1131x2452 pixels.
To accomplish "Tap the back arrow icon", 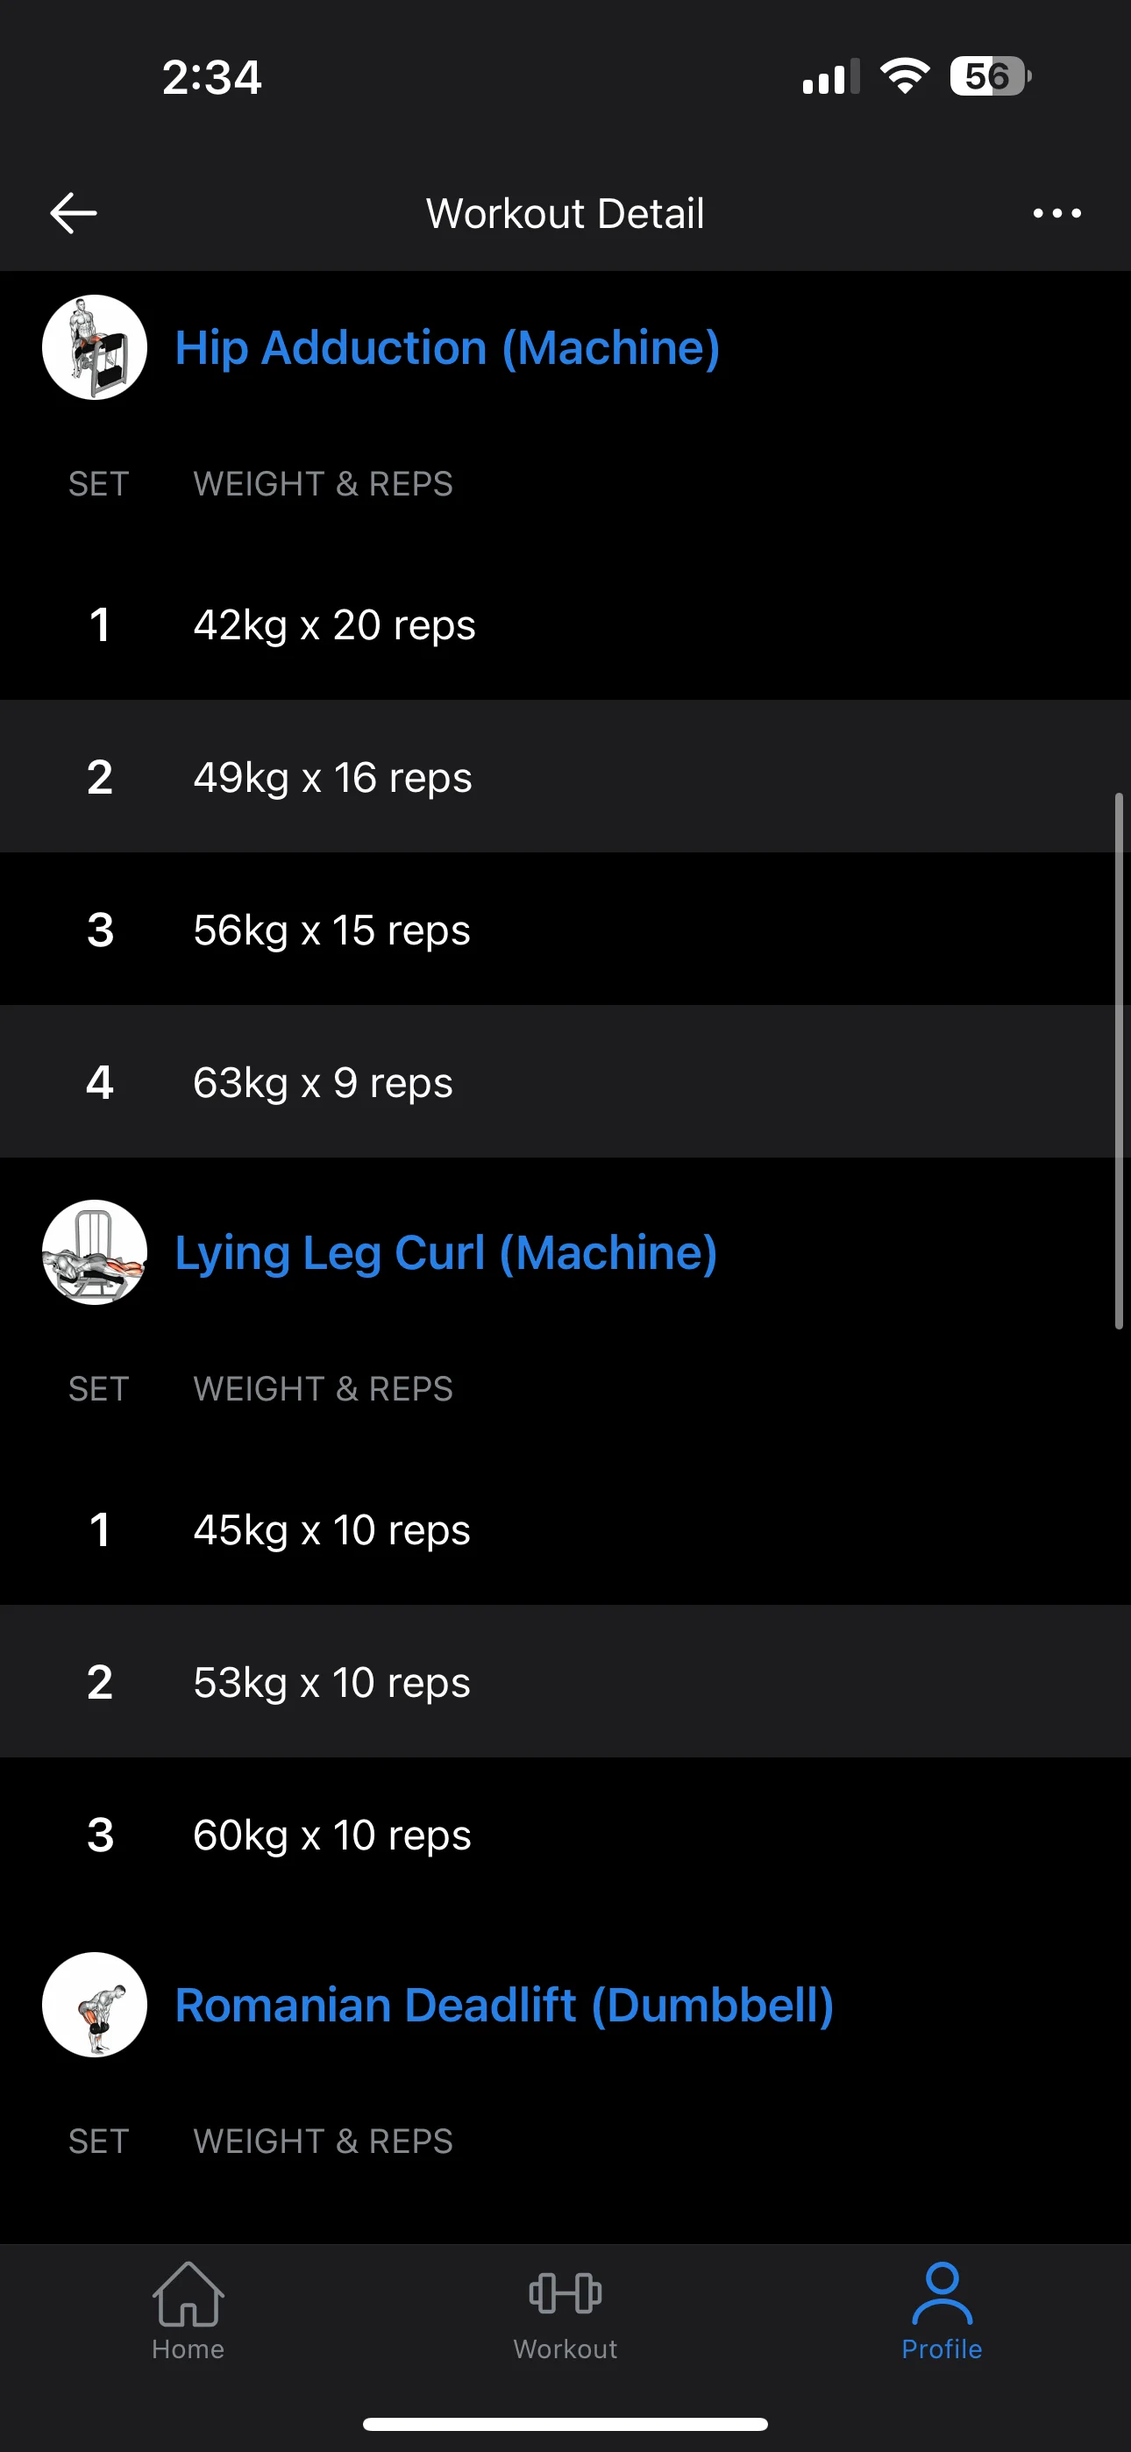I will coord(74,213).
